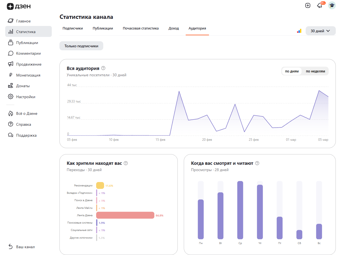Click the plus create-publication icon
This screenshot has width=344, height=255.
(x=308, y=5)
